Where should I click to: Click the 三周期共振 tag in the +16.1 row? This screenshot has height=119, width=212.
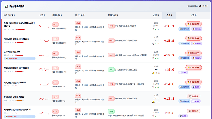(184, 29)
